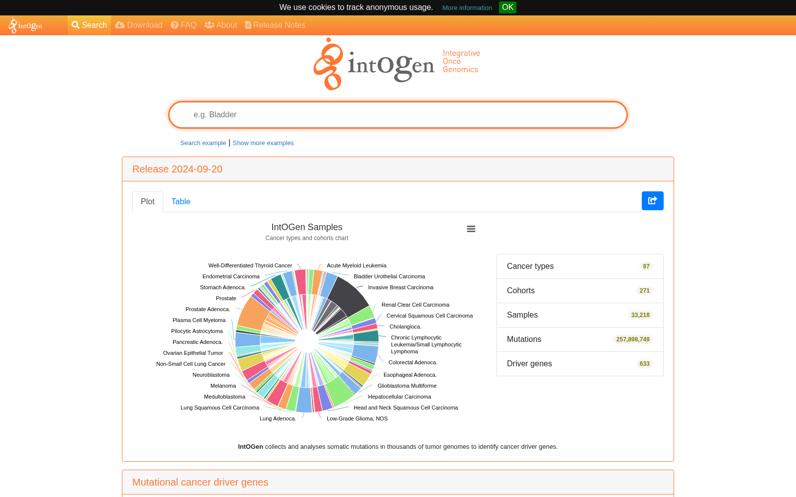Open the Release Notes nav item
Viewport: 796px width, 497px height.
(275, 25)
